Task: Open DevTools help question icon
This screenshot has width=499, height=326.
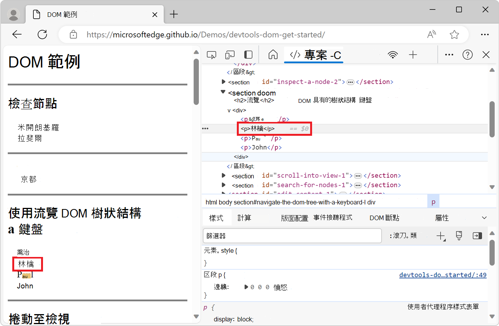Action: [x=468, y=55]
